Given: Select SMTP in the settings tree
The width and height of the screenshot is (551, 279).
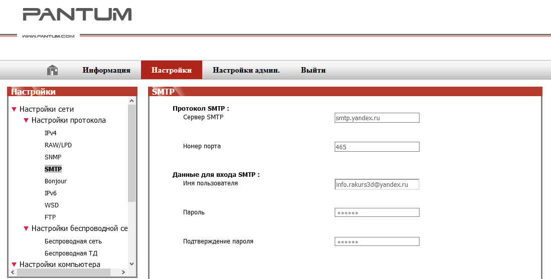Looking at the screenshot, I should click(53, 169).
